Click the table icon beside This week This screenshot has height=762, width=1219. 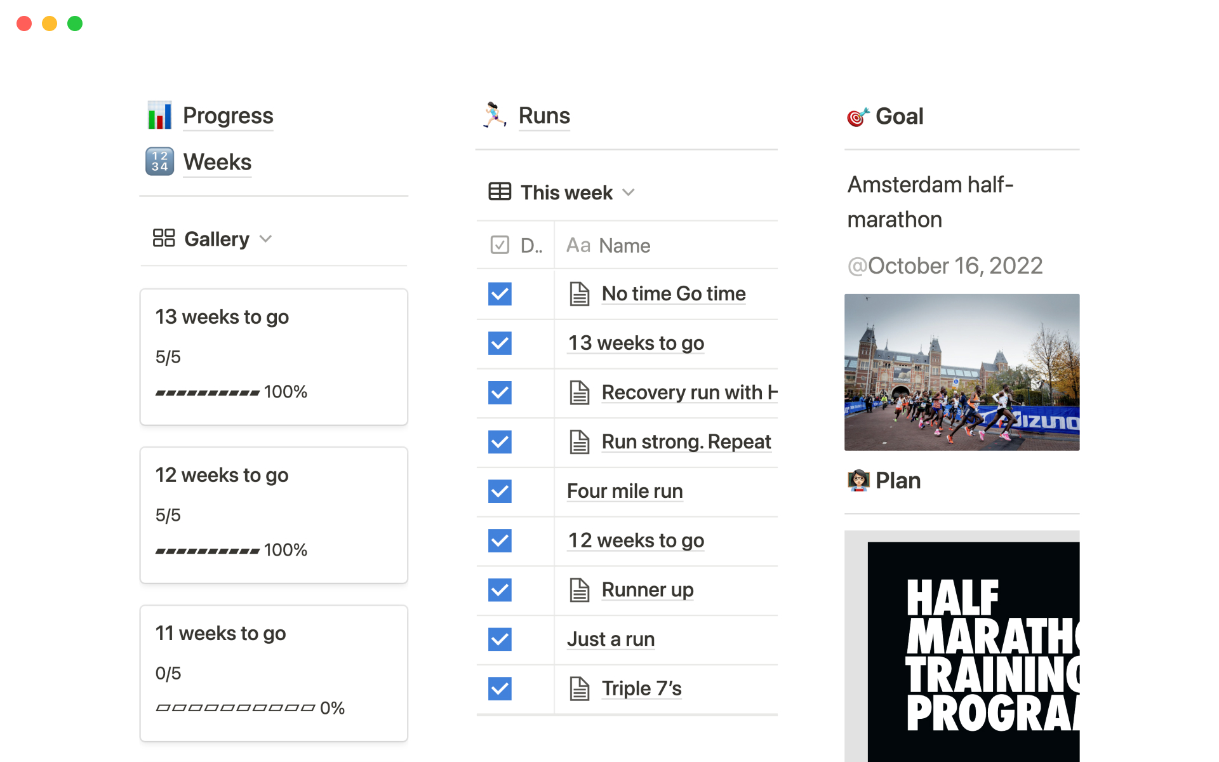point(500,192)
